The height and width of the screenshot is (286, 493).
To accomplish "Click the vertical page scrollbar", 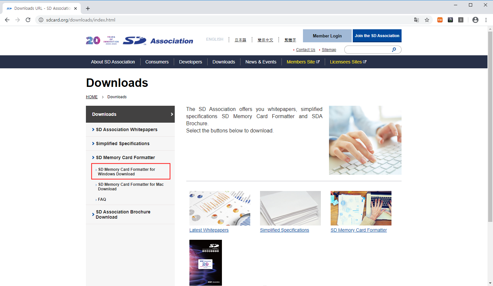I will [490, 127].
